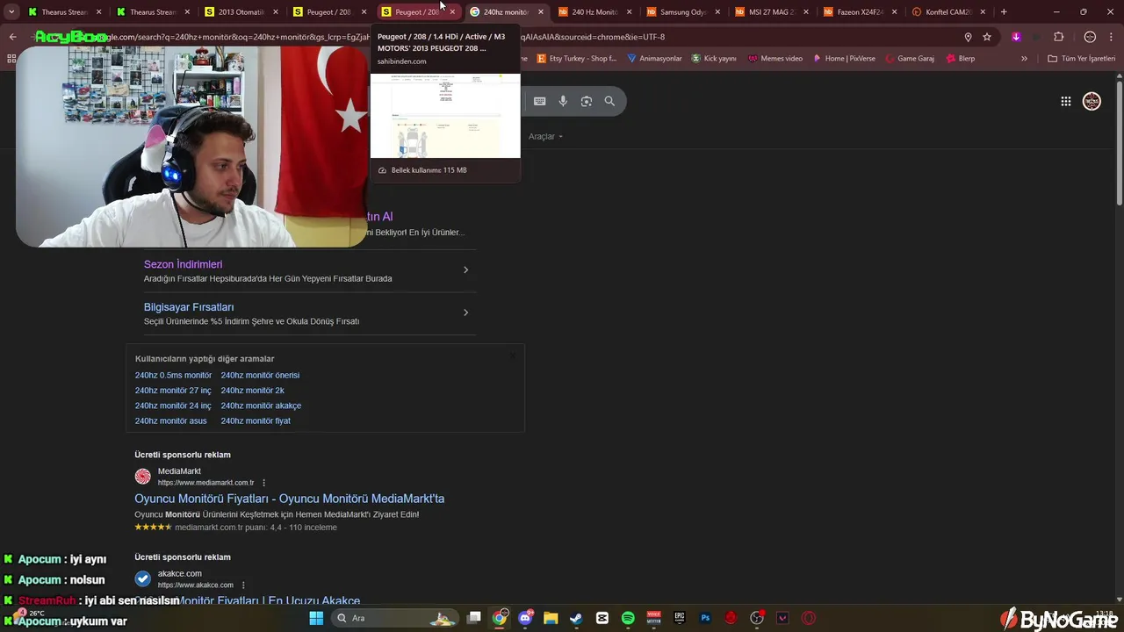
Task: Search 240hz monitör asus suggestion
Action: [170, 420]
